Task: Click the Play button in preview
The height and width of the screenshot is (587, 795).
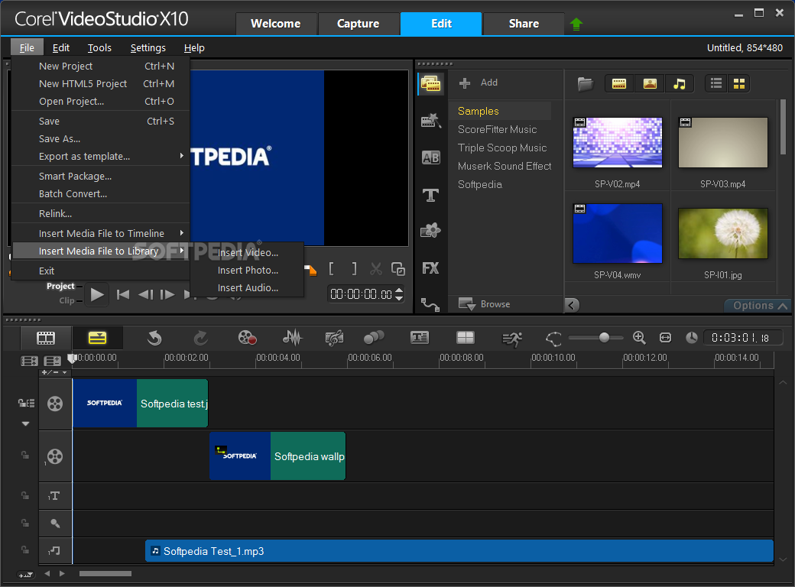Action: click(x=96, y=294)
